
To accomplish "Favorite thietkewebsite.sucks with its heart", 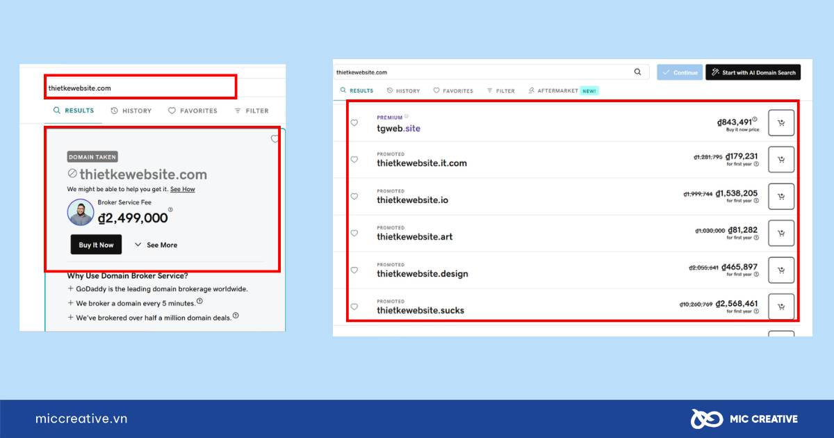I will tap(354, 307).
